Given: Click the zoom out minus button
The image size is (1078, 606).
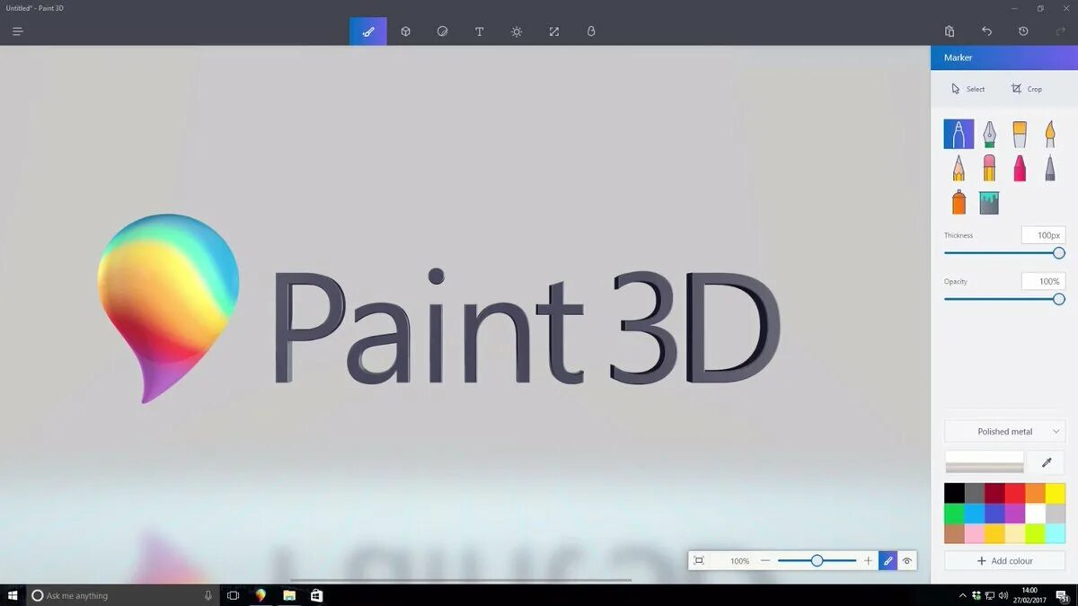Looking at the screenshot, I should click(x=765, y=561).
